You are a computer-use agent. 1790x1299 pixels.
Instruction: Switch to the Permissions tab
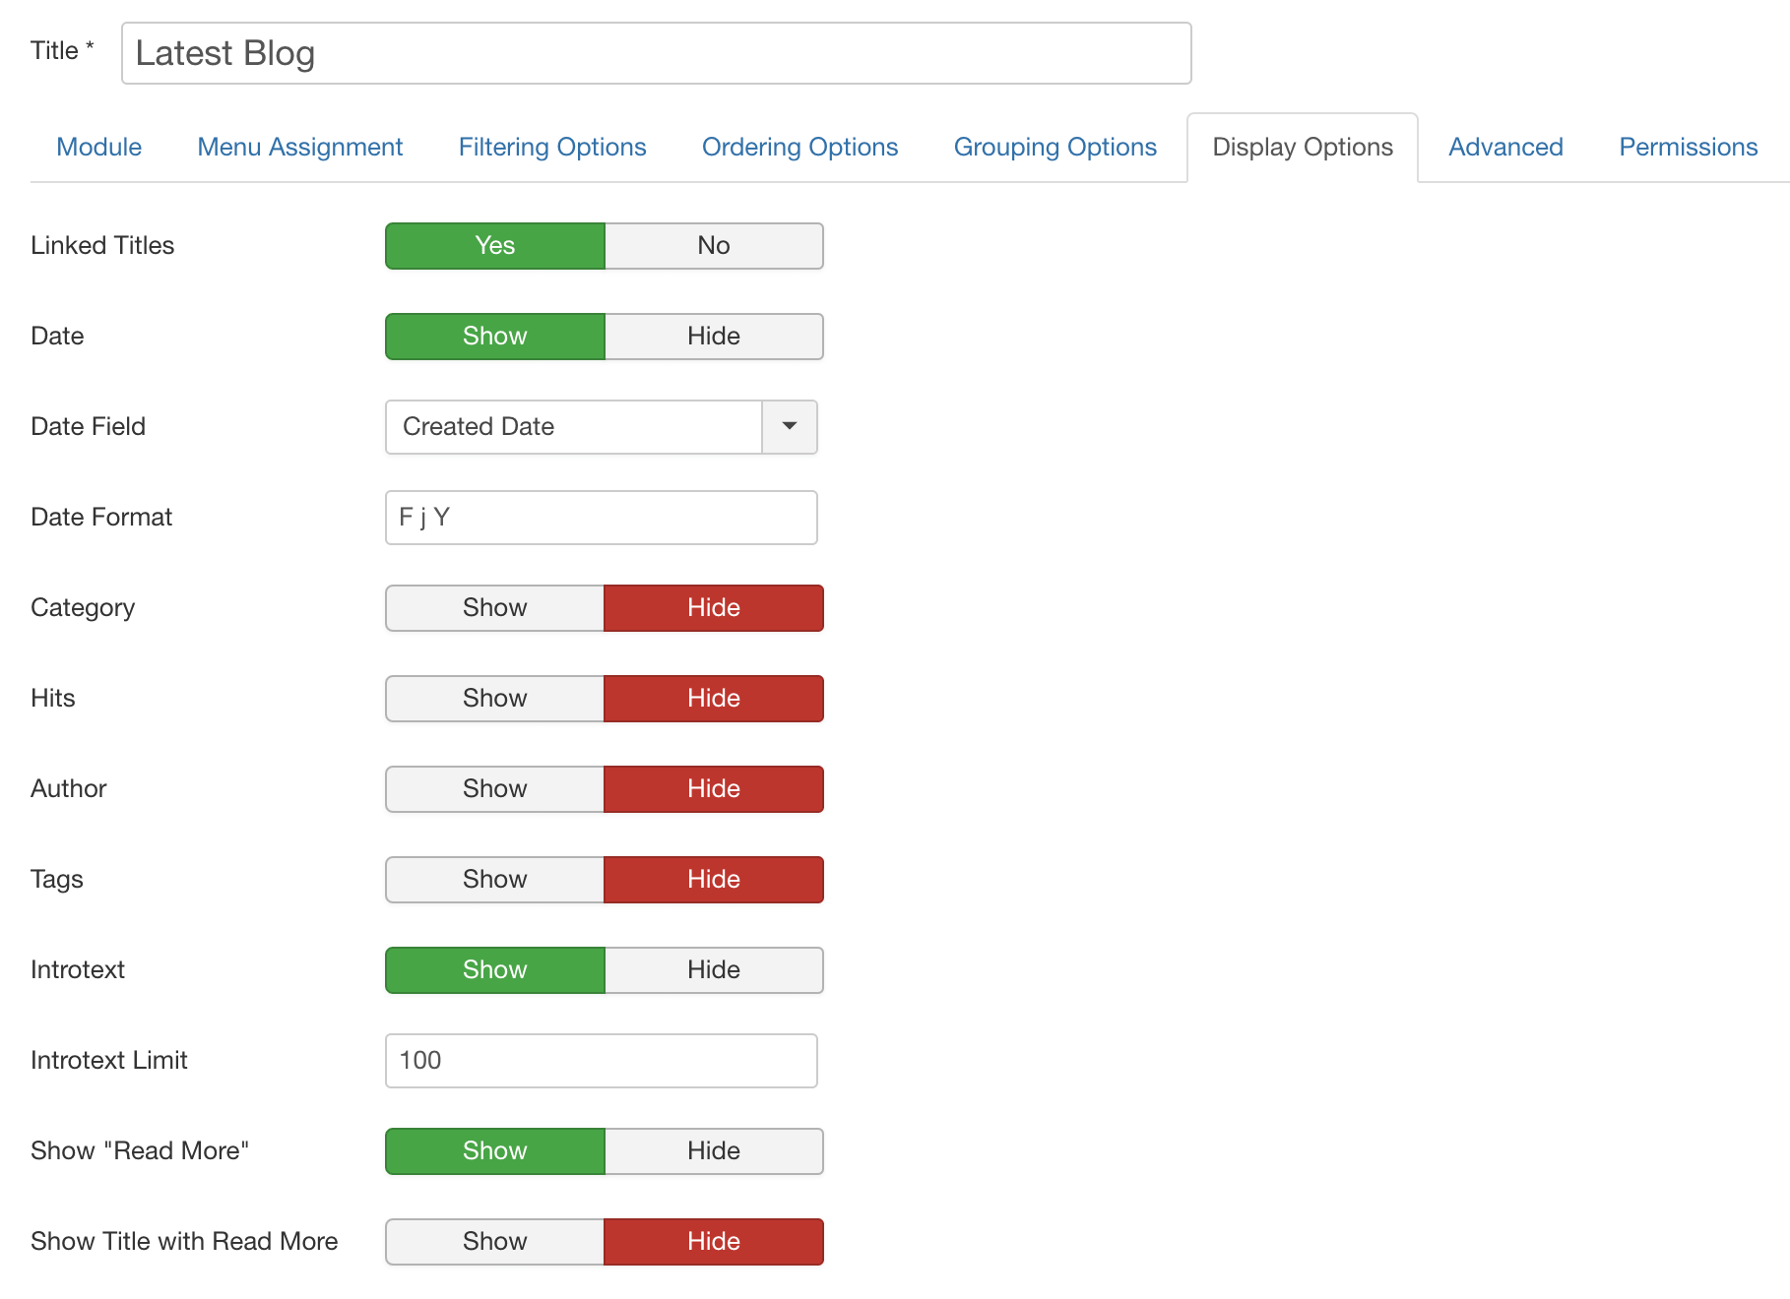click(1689, 148)
